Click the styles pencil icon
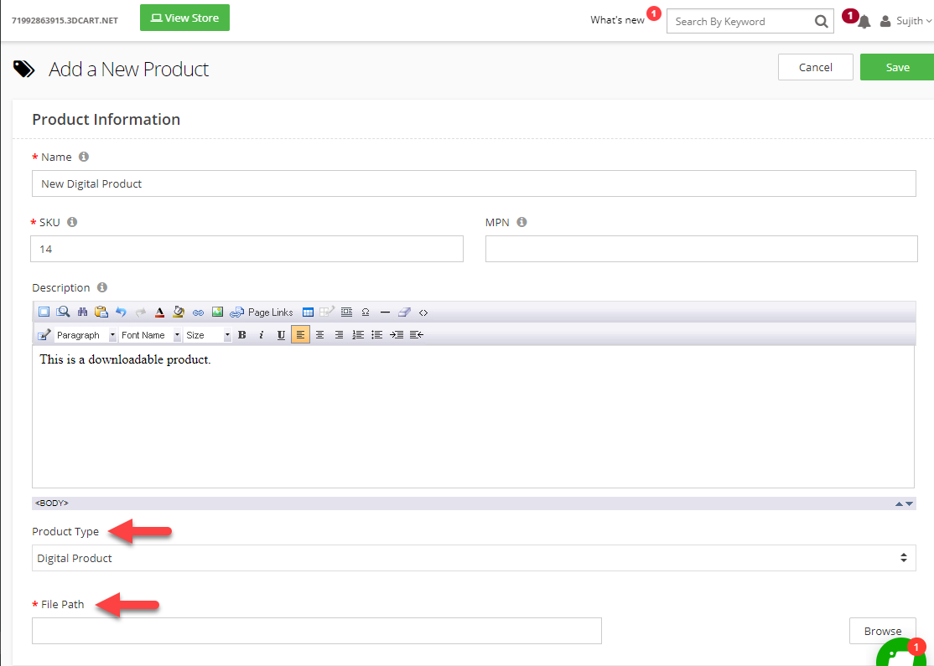The width and height of the screenshot is (934, 666). pyautogui.click(x=44, y=335)
